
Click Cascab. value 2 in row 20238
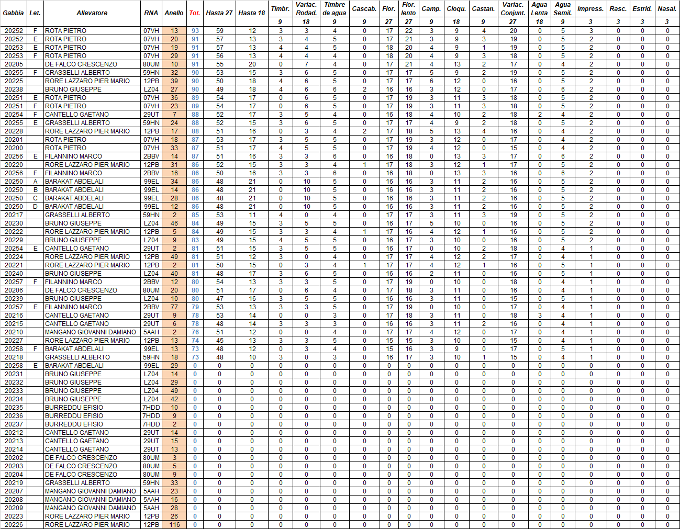tap(365, 89)
